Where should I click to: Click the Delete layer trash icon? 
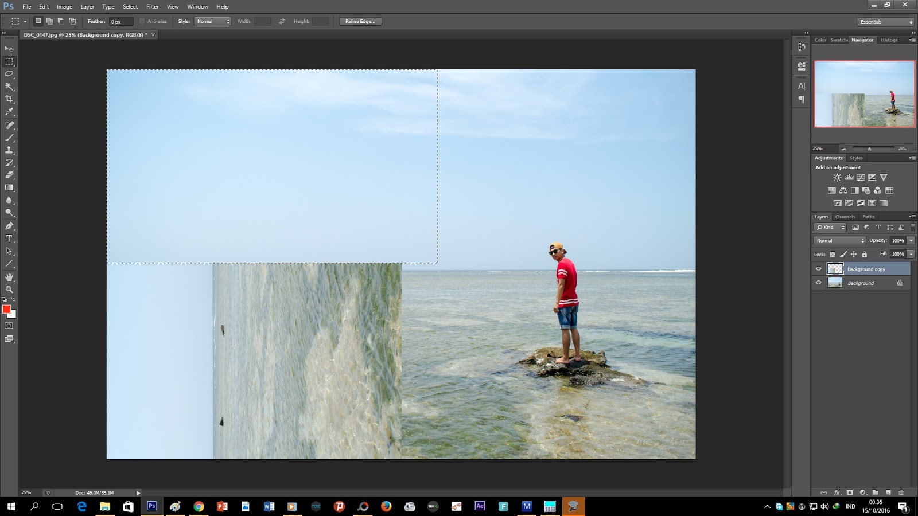point(901,492)
